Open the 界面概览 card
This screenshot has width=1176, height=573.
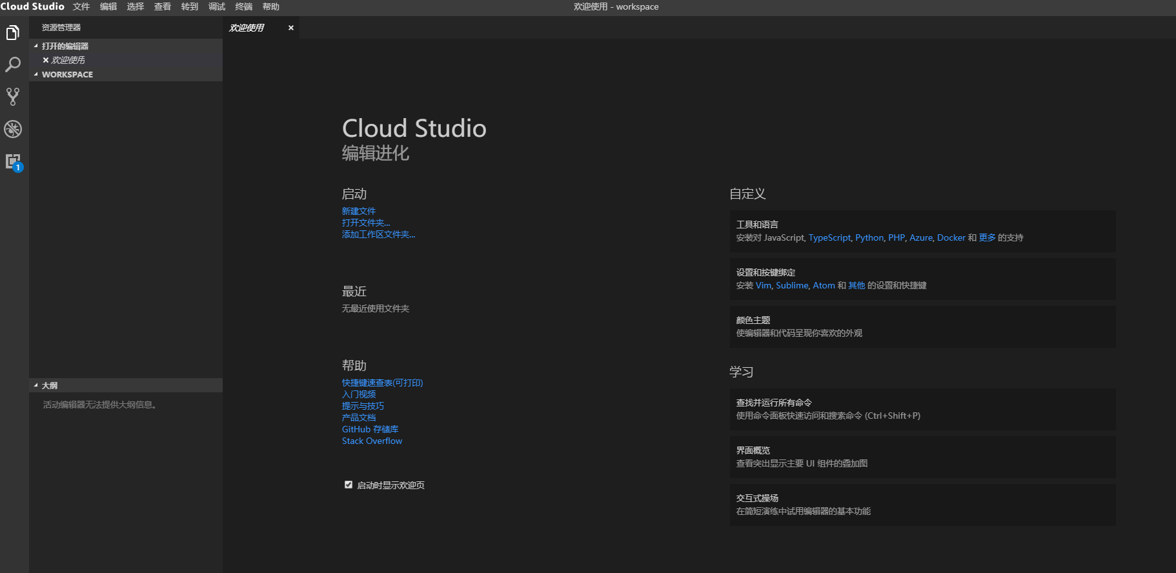click(923, 457)
